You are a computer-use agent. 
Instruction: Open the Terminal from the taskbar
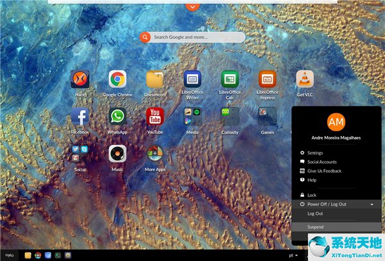58,256
